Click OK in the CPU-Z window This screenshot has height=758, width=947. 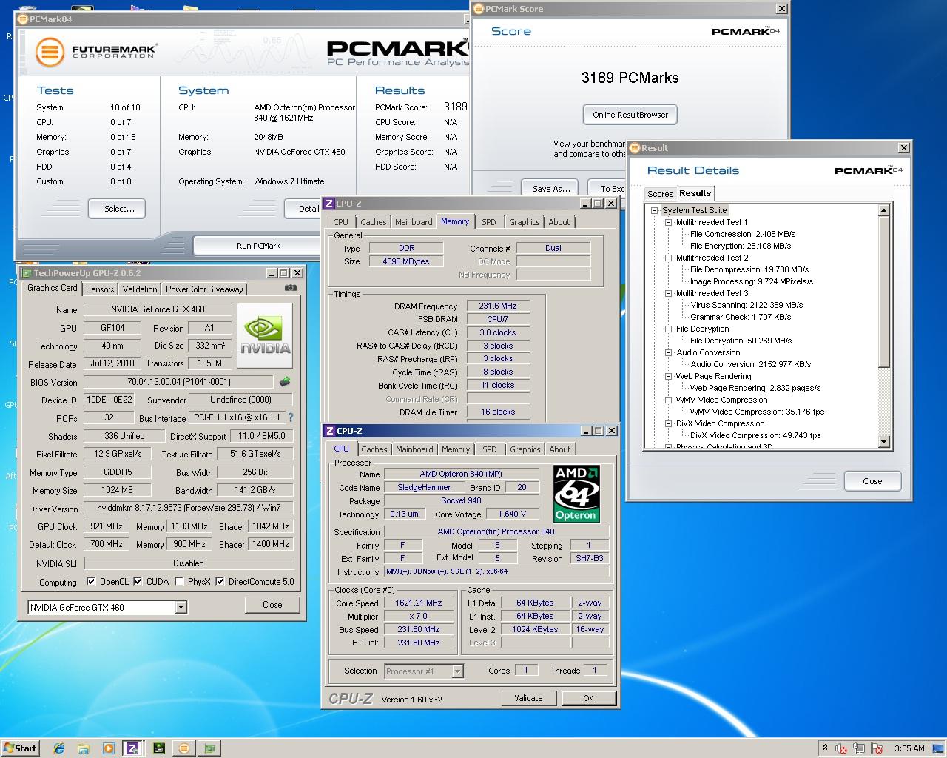click(x=588, y=698)
